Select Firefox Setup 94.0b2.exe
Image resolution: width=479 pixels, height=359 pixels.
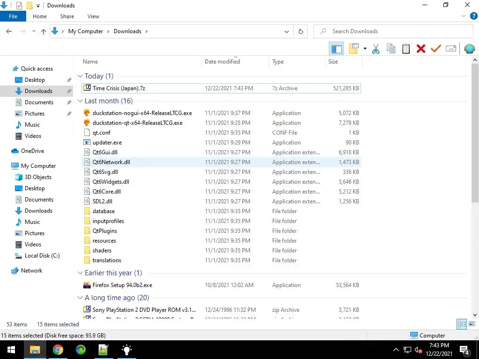click(221, 285)
